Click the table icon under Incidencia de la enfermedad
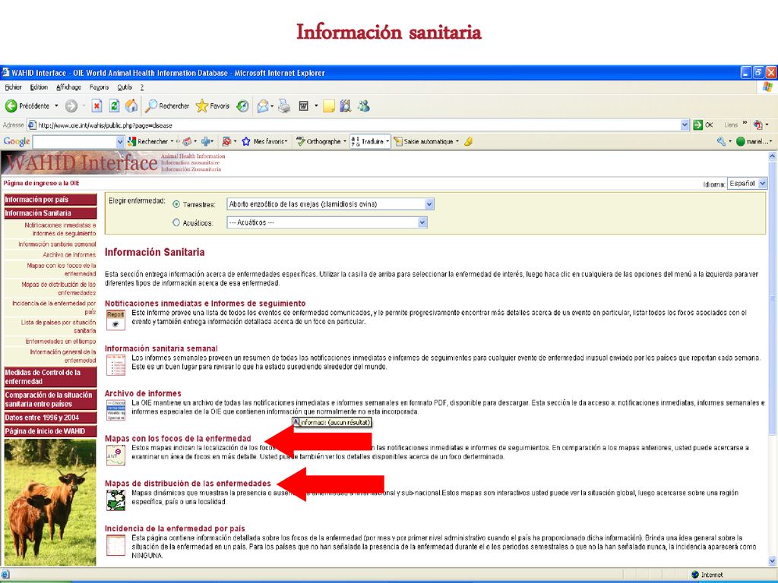Image resolution: width=778 pixels, height=583 pixels. pos(115,545)
